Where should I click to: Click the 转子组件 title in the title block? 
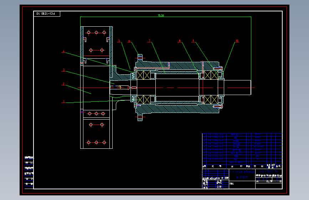click(242, 177)
